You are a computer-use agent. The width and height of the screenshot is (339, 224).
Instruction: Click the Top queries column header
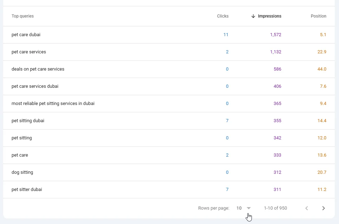point(23,16)
